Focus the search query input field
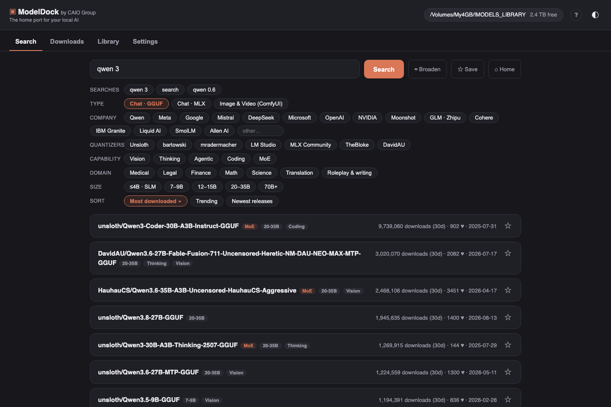 pos(225,69)
